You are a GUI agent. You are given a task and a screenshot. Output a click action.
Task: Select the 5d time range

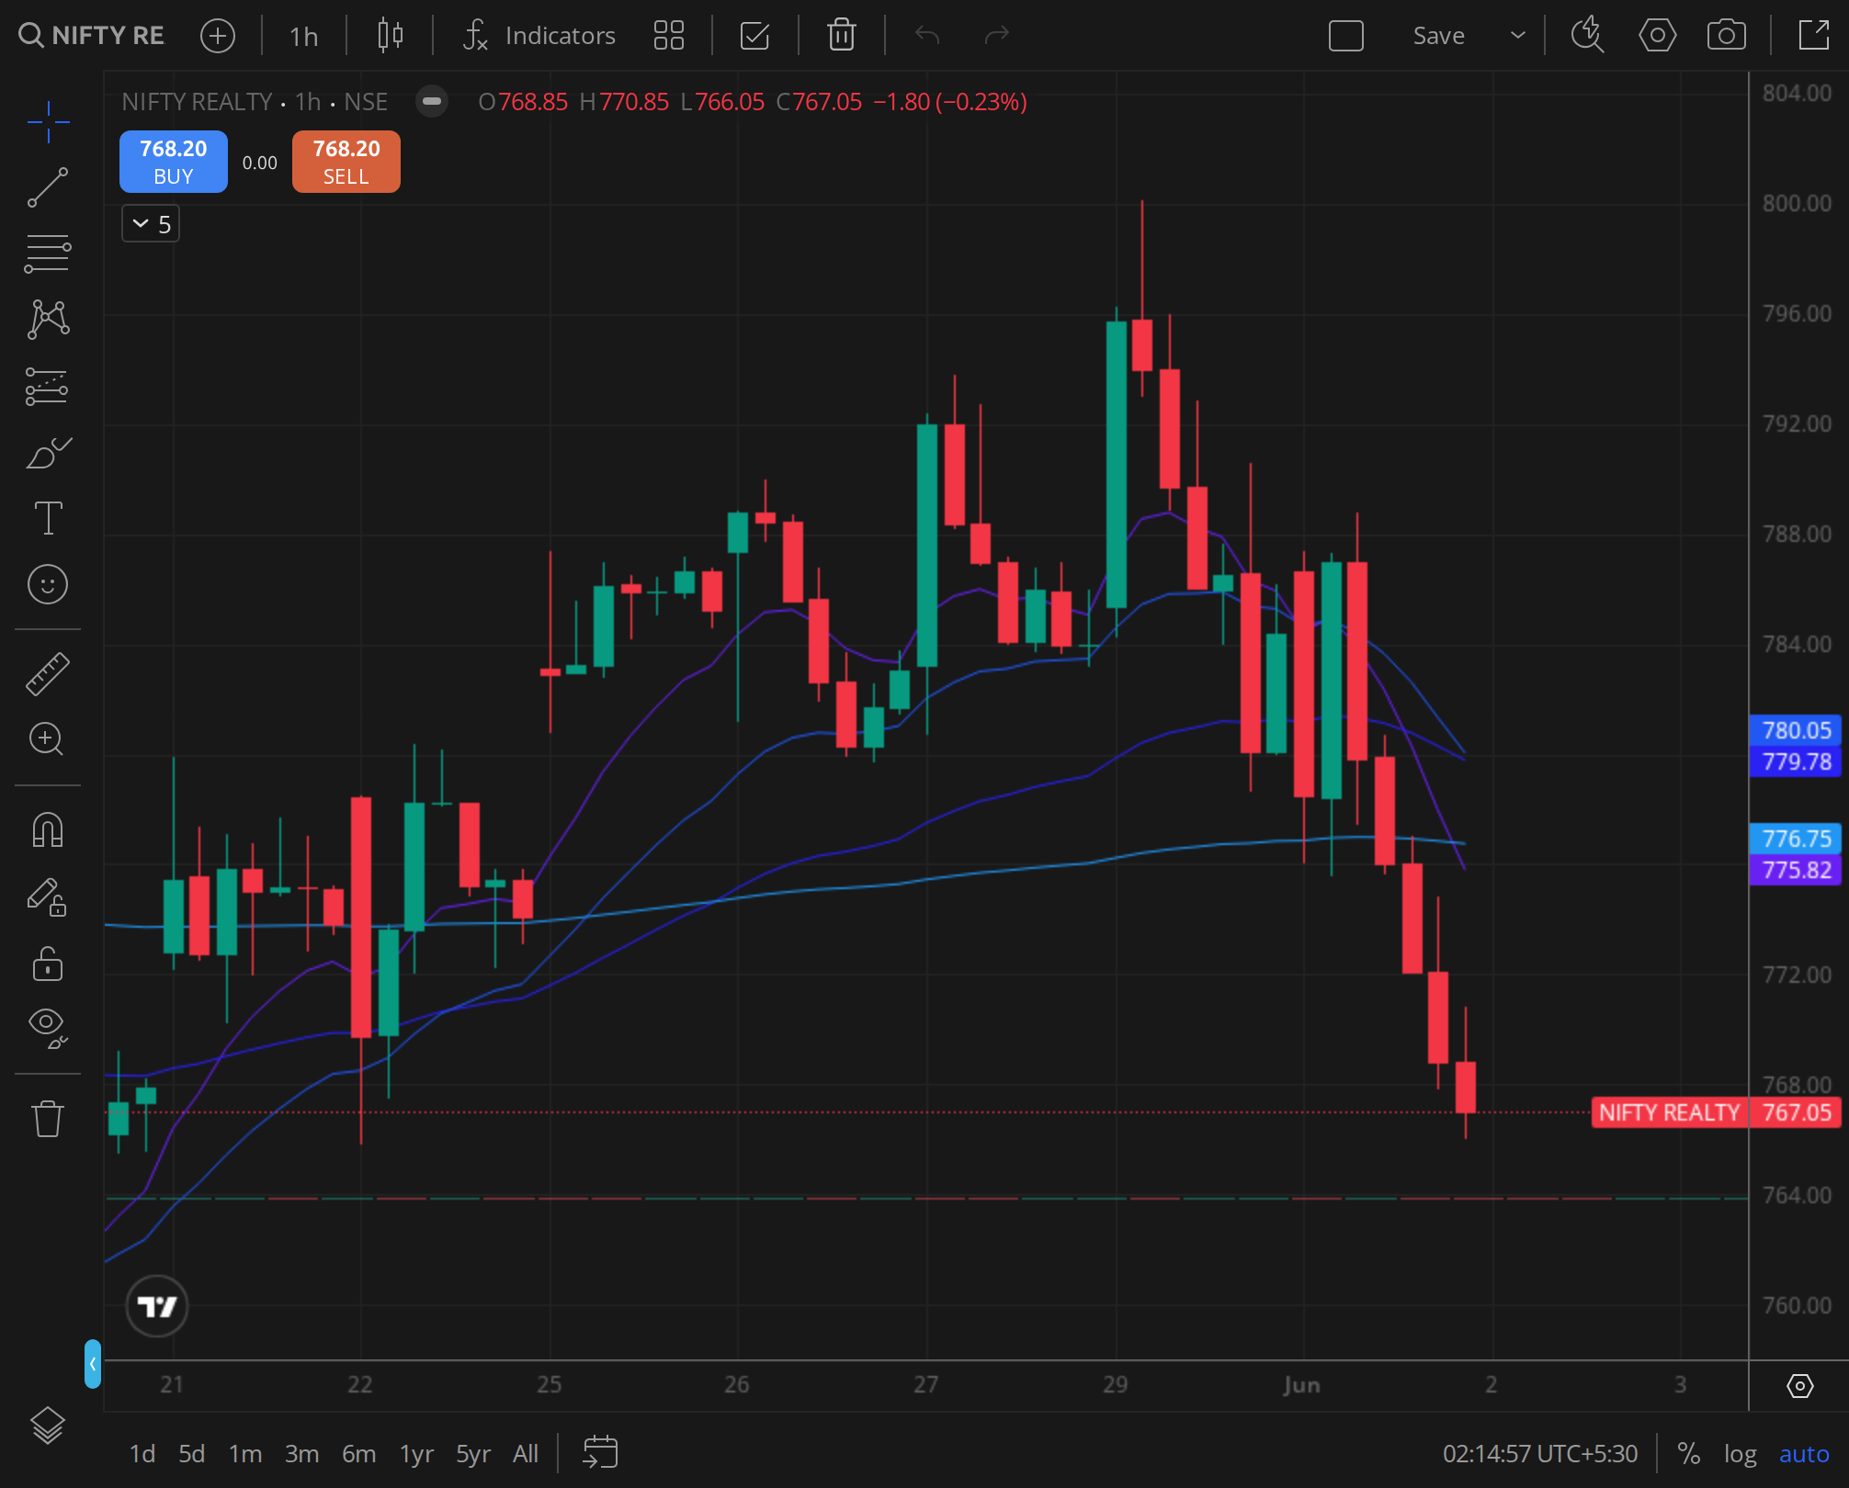191,1454
